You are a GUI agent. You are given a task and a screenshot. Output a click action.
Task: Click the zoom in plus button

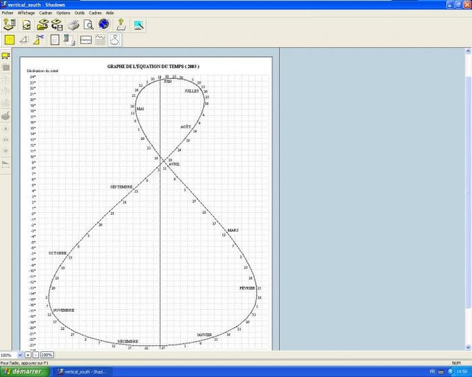point(28,355)
